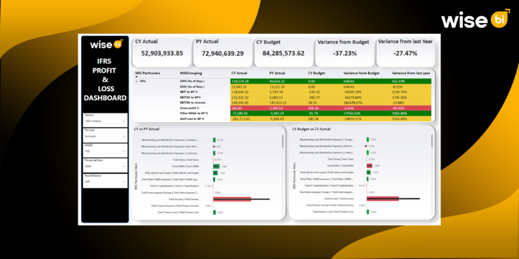Screen dimensions: 519x259
Task: Click the EBITDA to GP% row label
Action: coord(190,97)
